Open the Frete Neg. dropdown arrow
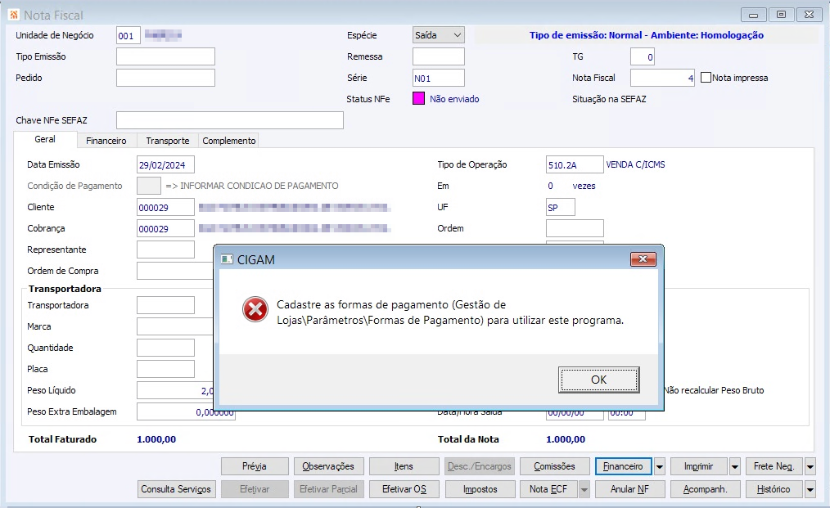830x508 pixels. click(810, 467)
